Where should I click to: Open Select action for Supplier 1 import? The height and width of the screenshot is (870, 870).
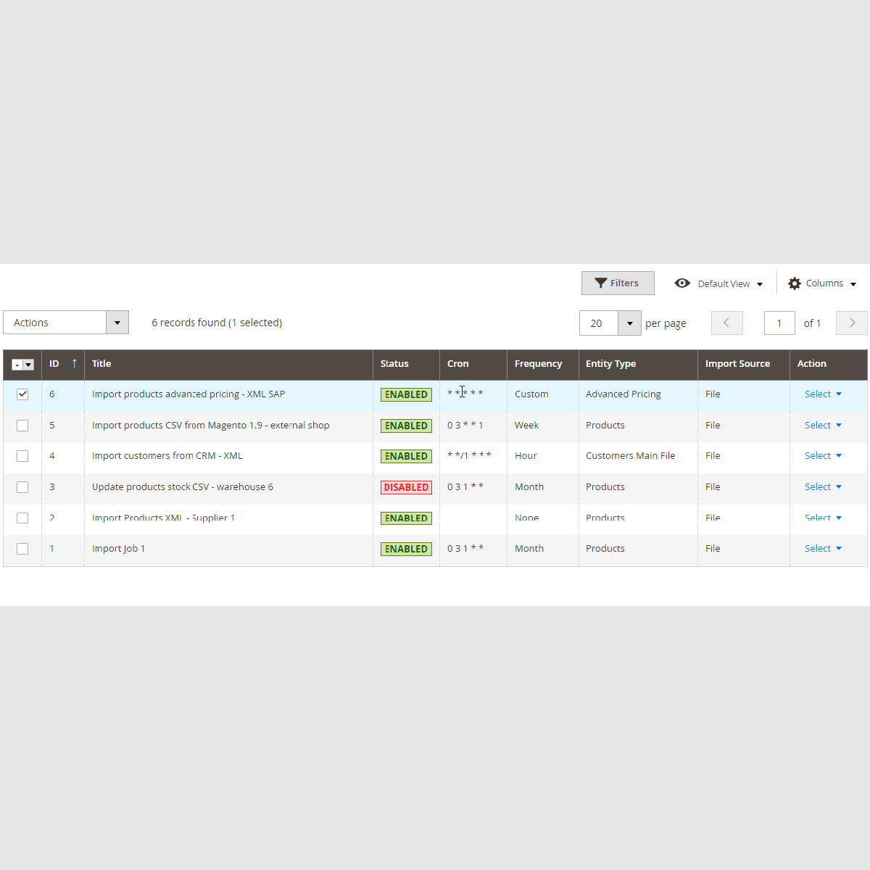point(823,518)
